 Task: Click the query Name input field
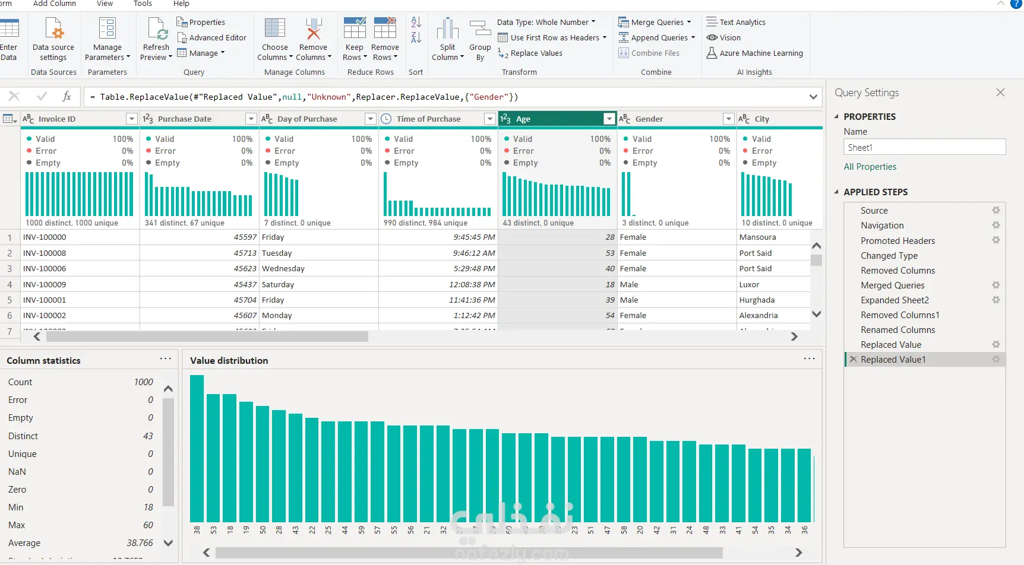tap(924, 147)
